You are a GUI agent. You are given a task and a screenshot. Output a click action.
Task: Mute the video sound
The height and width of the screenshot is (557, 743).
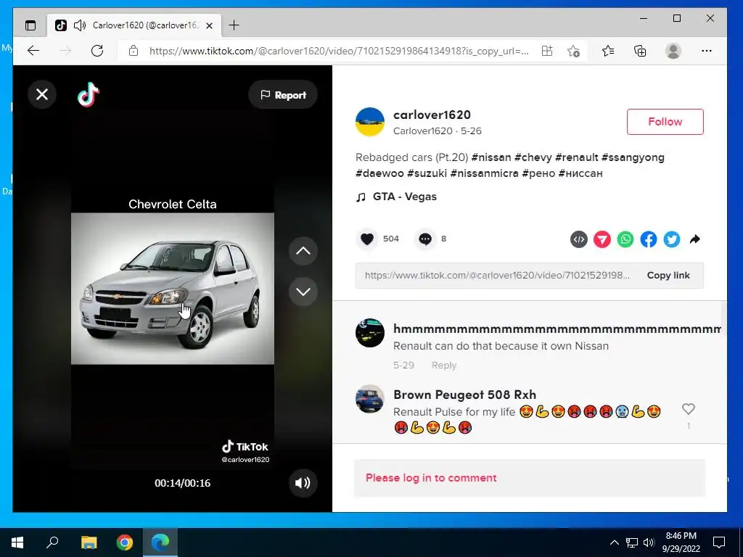[303, 483]
